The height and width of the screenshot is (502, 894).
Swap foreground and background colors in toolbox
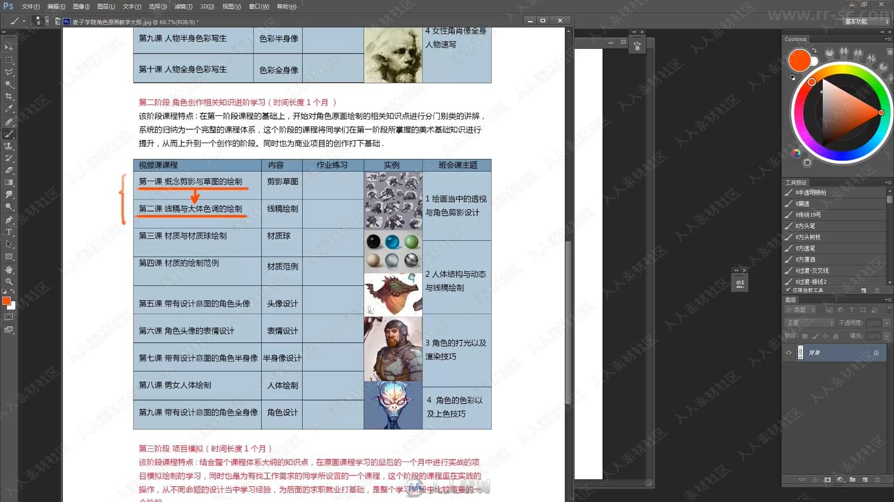point(13,291)
